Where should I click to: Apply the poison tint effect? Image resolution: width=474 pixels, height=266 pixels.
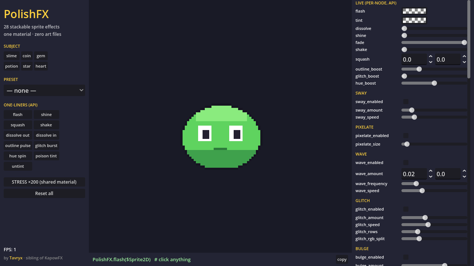click(46, 156)
